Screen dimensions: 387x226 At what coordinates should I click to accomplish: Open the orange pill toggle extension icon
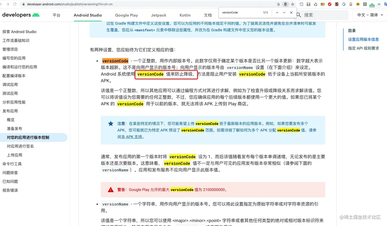(x=351, y=4)
